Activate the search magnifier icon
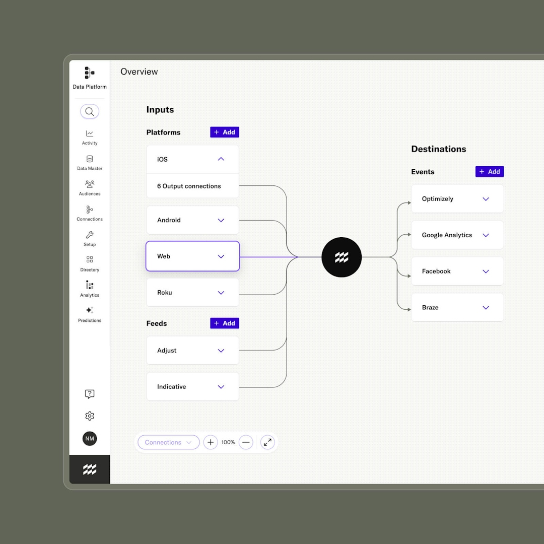 pos(90,111)
